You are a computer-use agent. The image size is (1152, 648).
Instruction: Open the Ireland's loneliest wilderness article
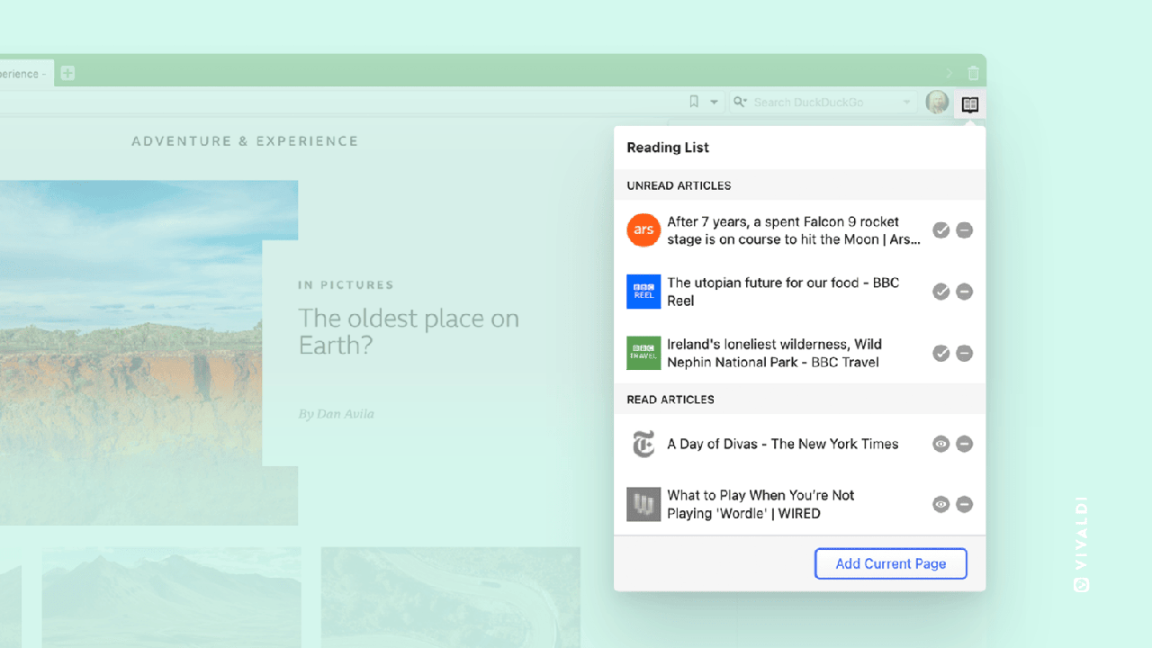pyautogui.click(x=774, y=353)
